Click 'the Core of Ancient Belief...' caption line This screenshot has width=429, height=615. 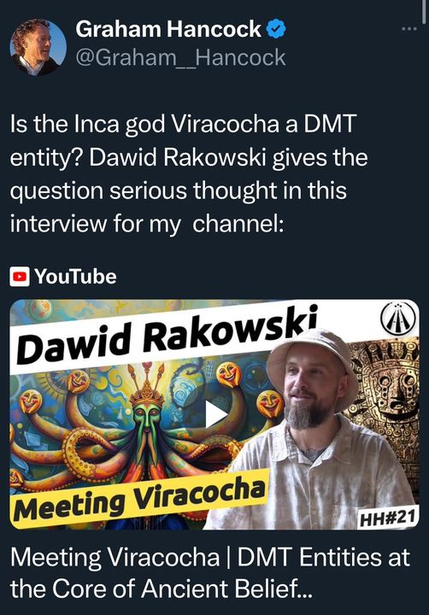[x=161, y=589]
